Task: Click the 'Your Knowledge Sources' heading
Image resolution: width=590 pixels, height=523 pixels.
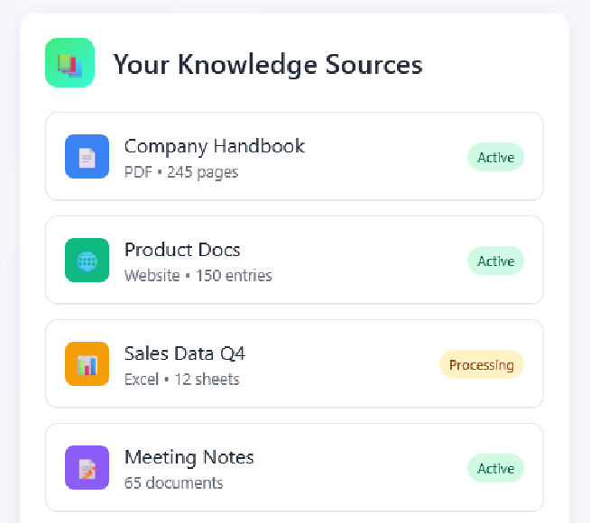Action: 267,64
